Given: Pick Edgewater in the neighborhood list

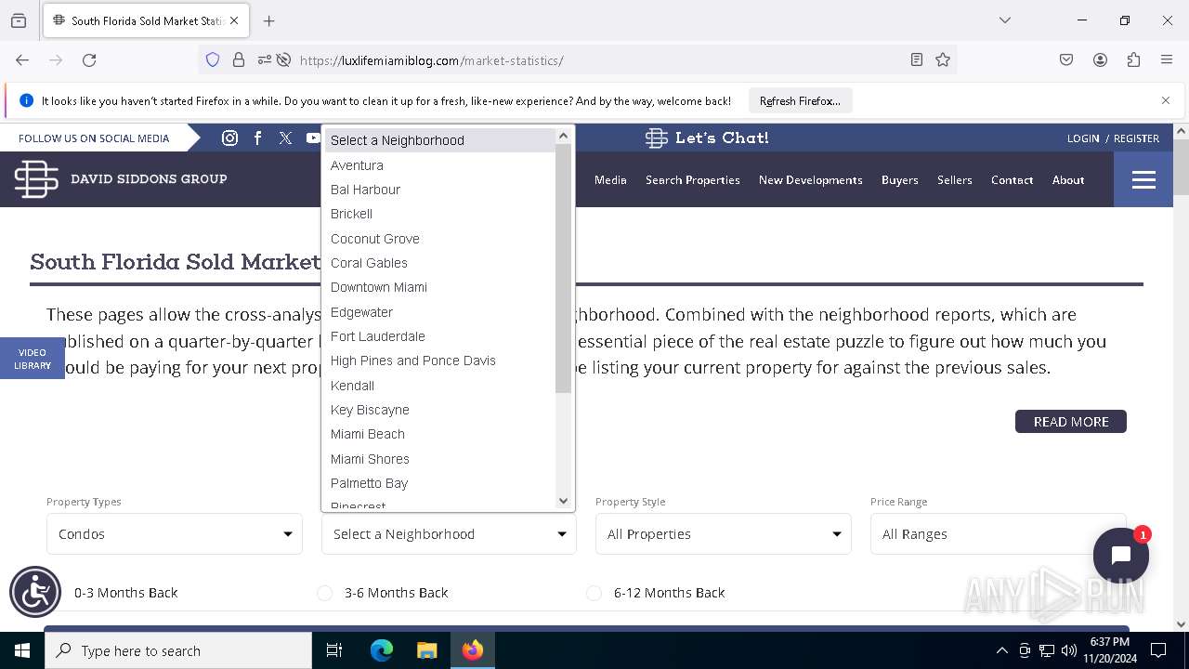Looking at the screenshot, I should 438,312.
